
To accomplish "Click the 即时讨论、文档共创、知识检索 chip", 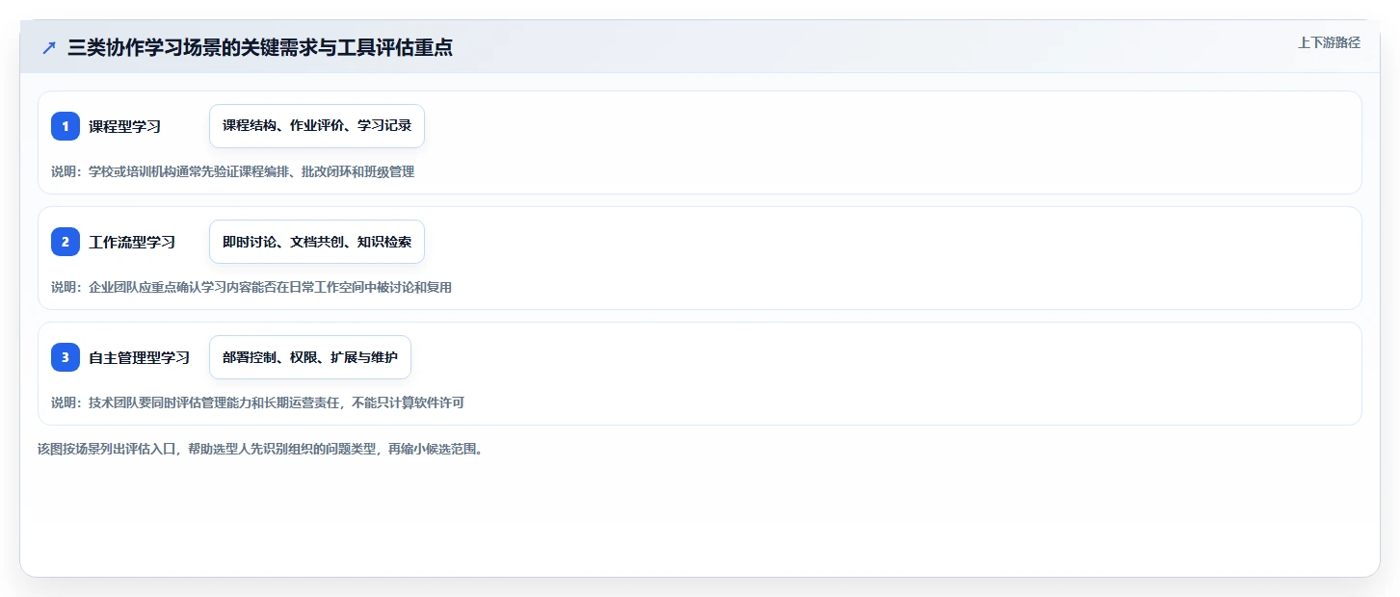I will 317,242.
